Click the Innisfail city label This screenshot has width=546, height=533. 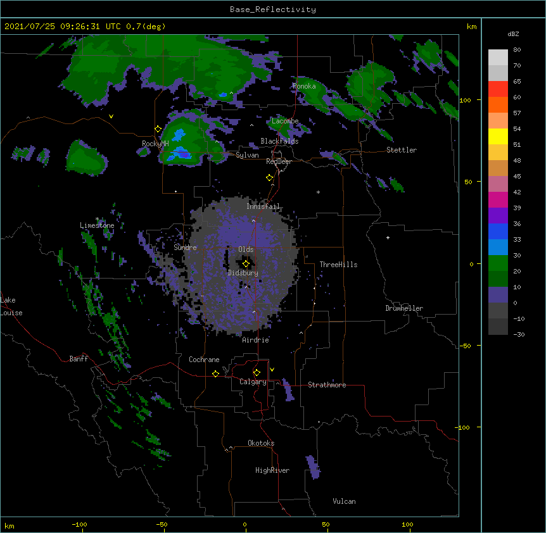[263, 206]
